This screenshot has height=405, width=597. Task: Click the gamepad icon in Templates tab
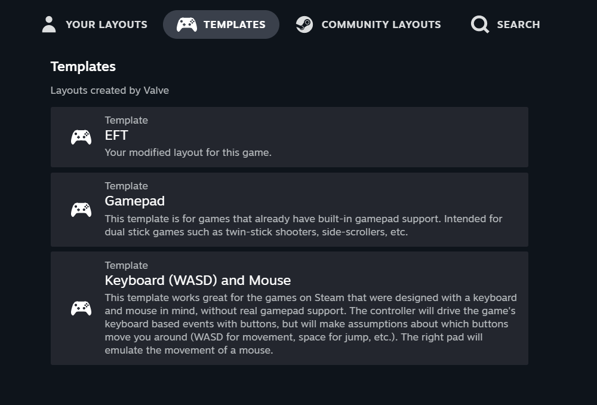pyautogui.click(x=186, y=24)
